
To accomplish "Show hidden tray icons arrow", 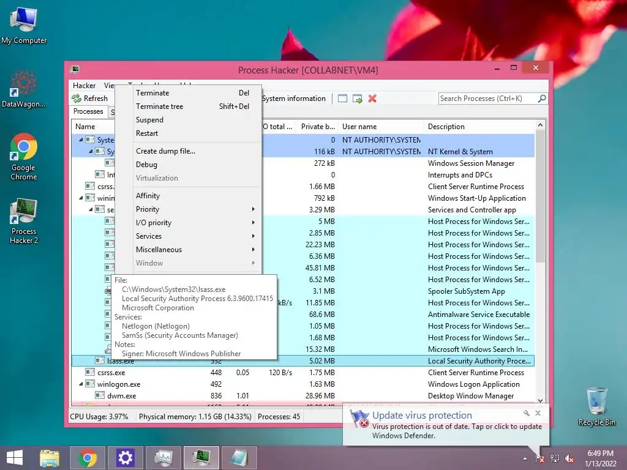I will pos(525,458).
